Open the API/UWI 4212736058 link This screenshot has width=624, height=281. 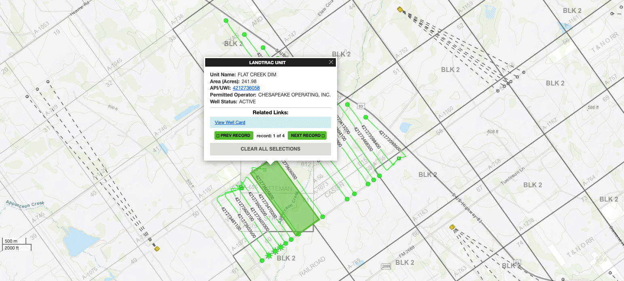point(246,88)
